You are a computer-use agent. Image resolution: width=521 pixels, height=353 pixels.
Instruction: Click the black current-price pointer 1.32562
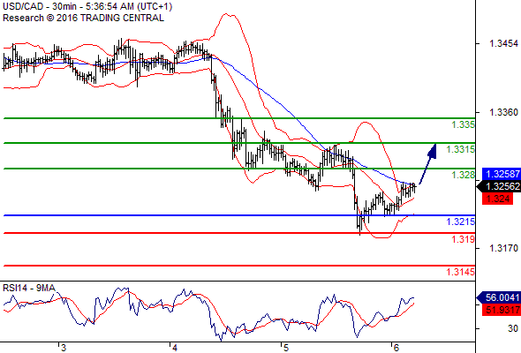click(498, 186)
